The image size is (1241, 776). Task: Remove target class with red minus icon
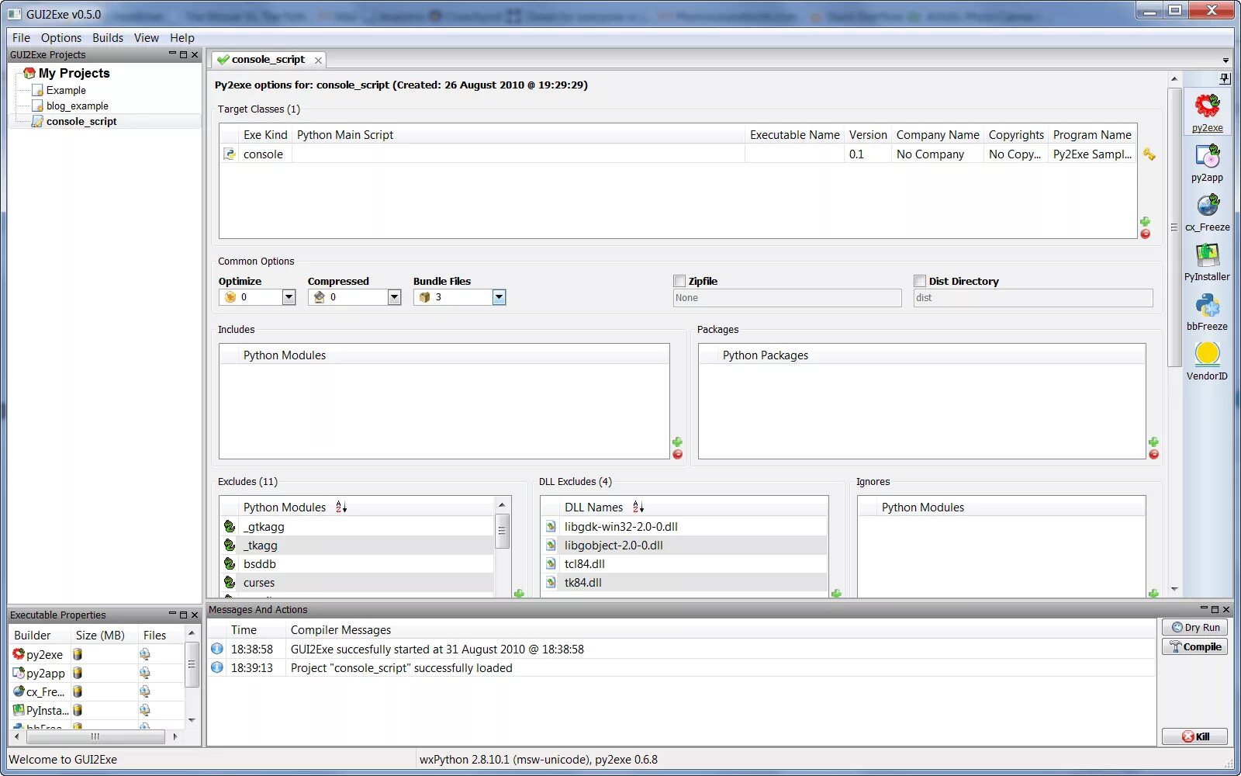[x=1146, y=234]
